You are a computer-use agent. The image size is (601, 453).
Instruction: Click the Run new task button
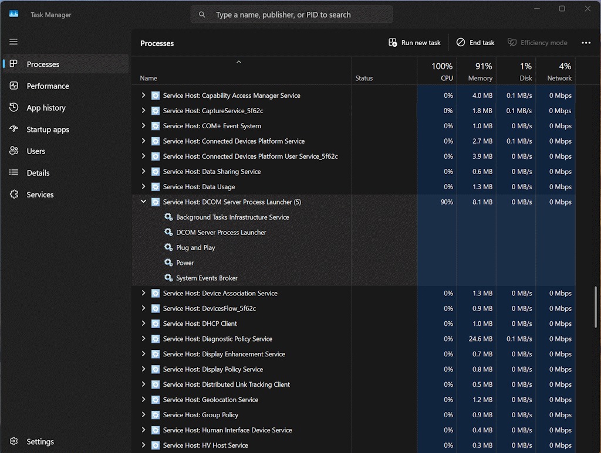pyautogui.click(x=414, y=43)
